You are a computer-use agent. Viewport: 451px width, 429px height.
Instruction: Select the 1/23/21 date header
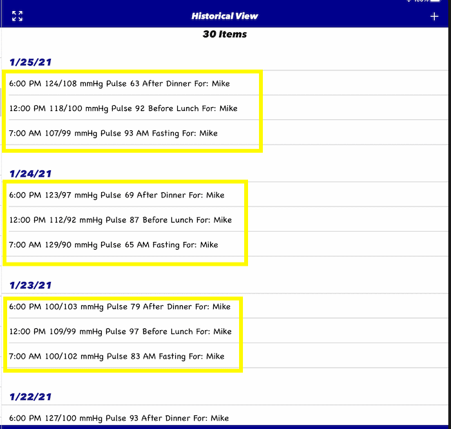coord(30,285)
